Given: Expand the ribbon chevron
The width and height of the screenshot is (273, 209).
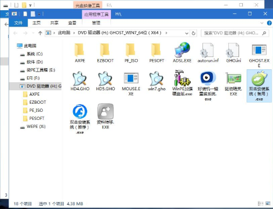Looking at the screenshot, I should click(x=262, y=23).
